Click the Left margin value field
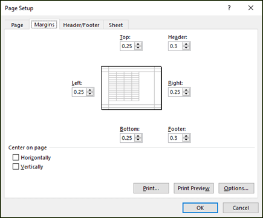 [79, 92]
